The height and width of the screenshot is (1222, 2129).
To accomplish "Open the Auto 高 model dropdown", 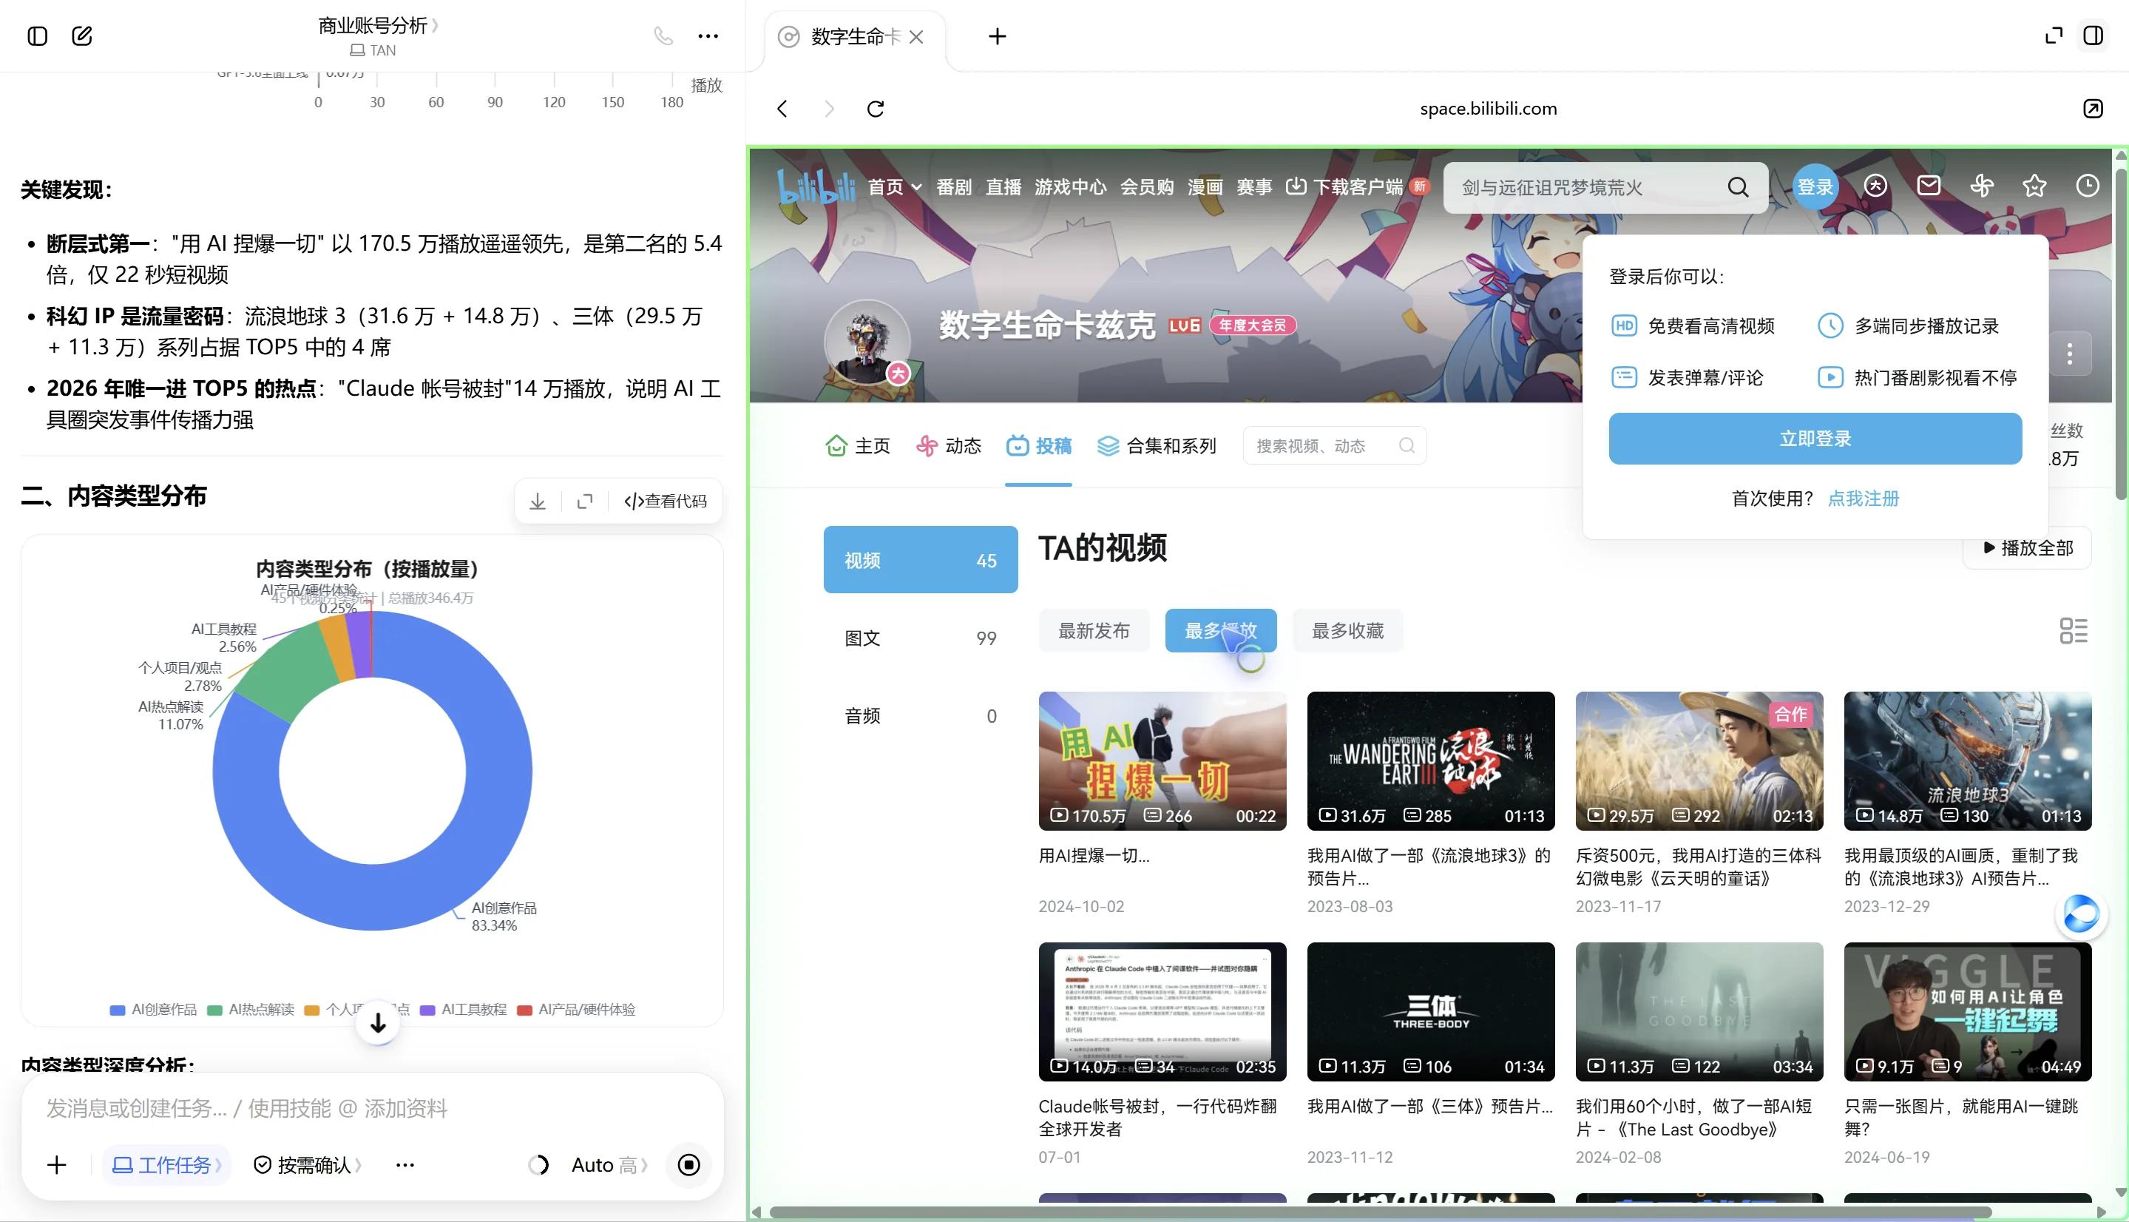I will click(609, 1165).
